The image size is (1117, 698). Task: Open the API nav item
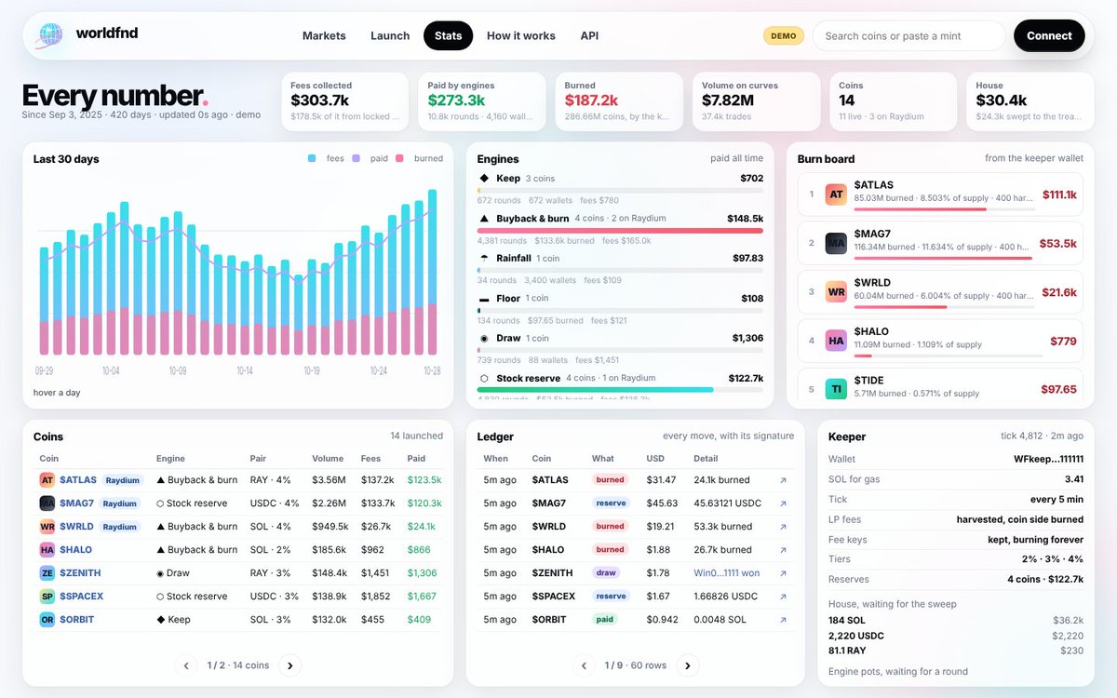(589, 35)
